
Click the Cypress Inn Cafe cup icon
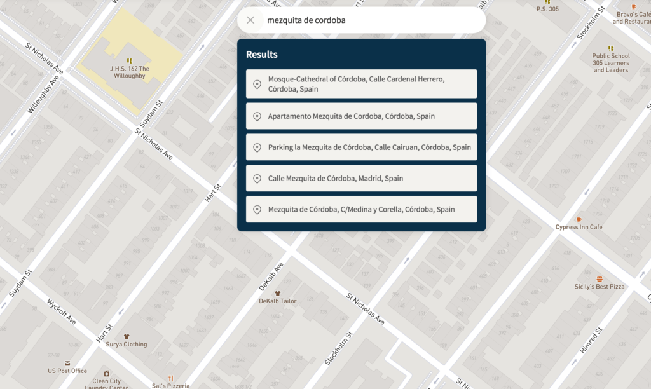[x=579, y=220]
